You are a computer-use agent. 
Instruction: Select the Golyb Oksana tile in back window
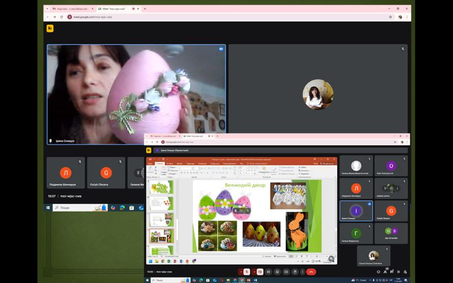[106, 173]
